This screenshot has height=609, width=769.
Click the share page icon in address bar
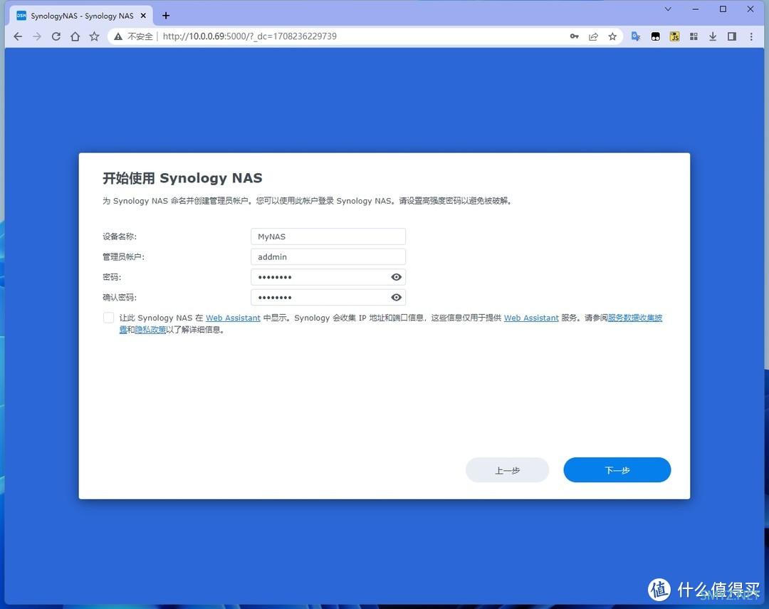(593, 36)
